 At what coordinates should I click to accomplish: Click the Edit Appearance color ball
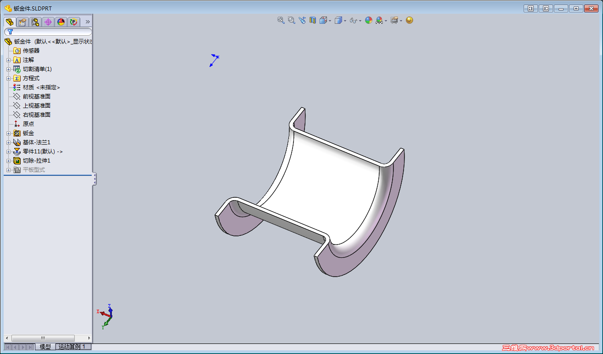(368, 20)
